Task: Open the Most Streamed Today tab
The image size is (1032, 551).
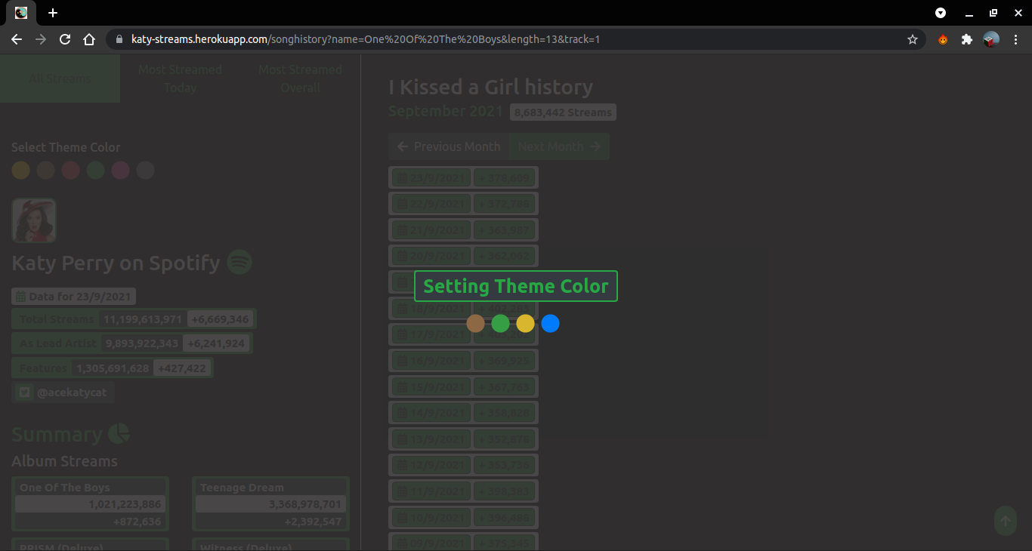Action: tap(180, 78)
